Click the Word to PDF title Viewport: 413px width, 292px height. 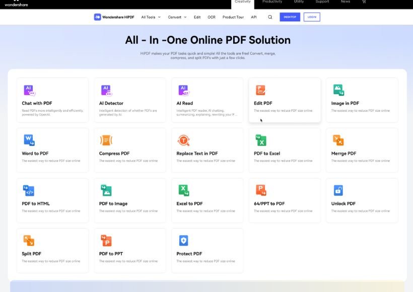pyautogui.click(x=35, y=153)
